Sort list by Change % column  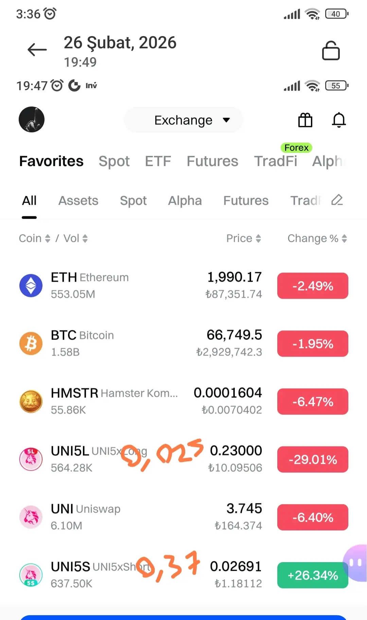(x=317, y=238)
